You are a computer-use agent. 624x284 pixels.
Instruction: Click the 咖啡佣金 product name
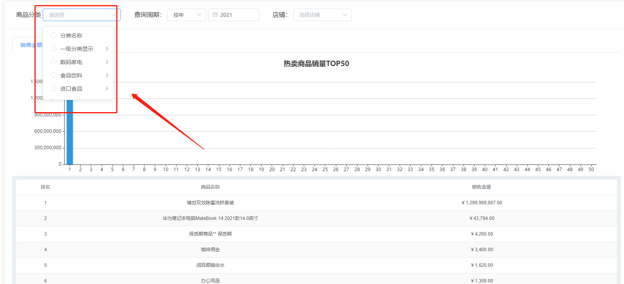[210, 250]
